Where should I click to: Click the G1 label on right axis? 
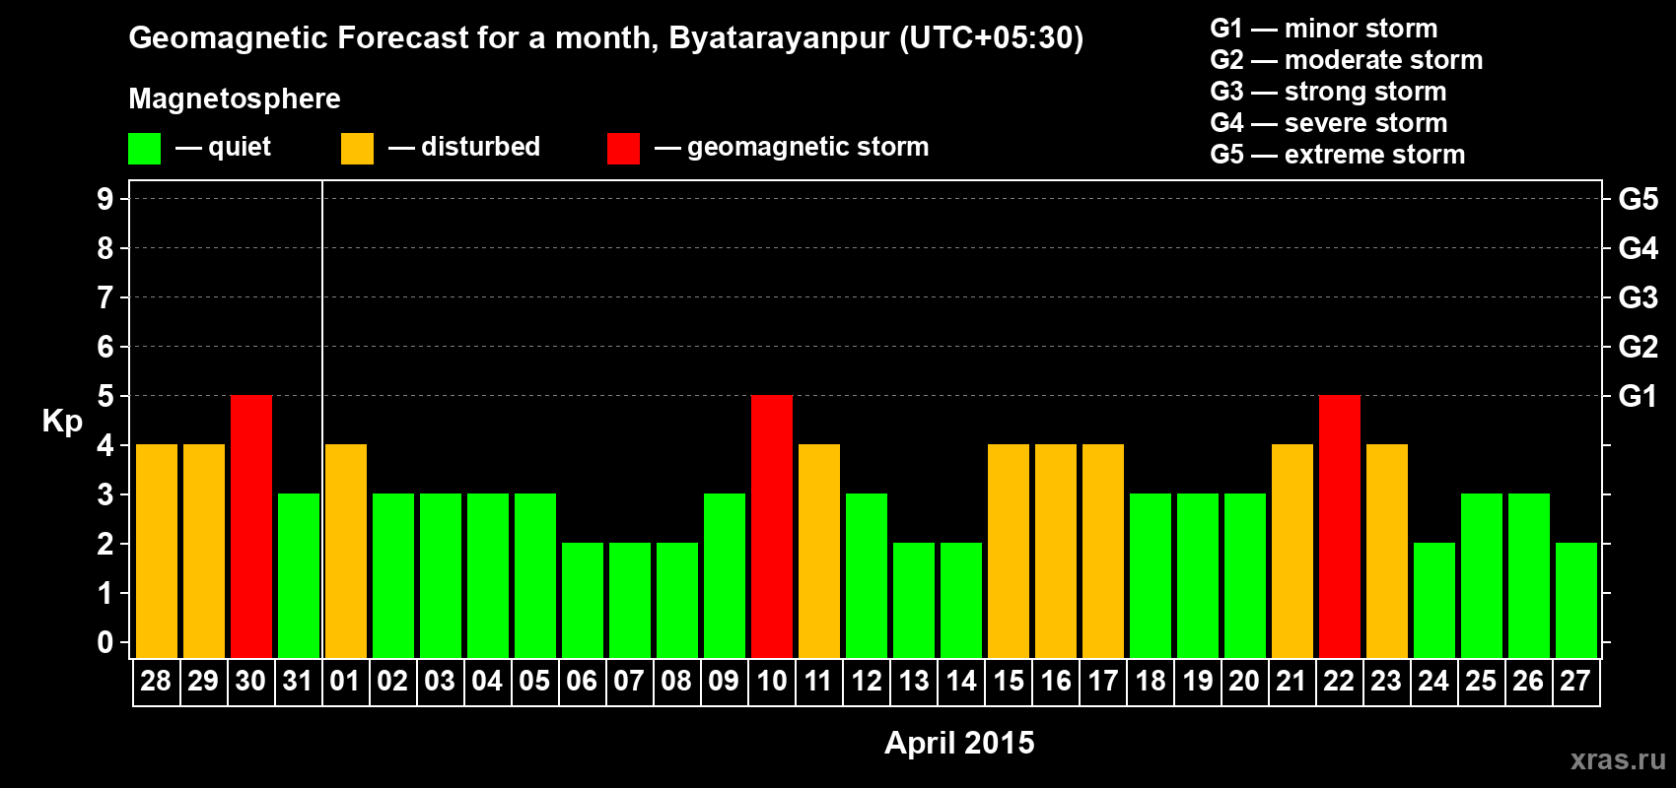[x=1639, y=396]
